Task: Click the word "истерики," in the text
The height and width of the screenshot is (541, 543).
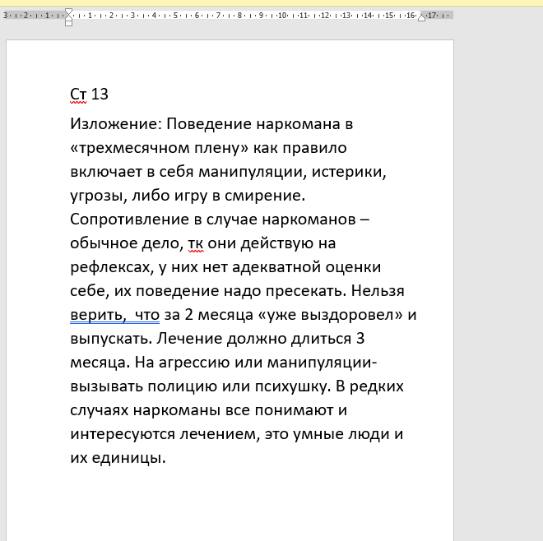Action: [346, 173]
